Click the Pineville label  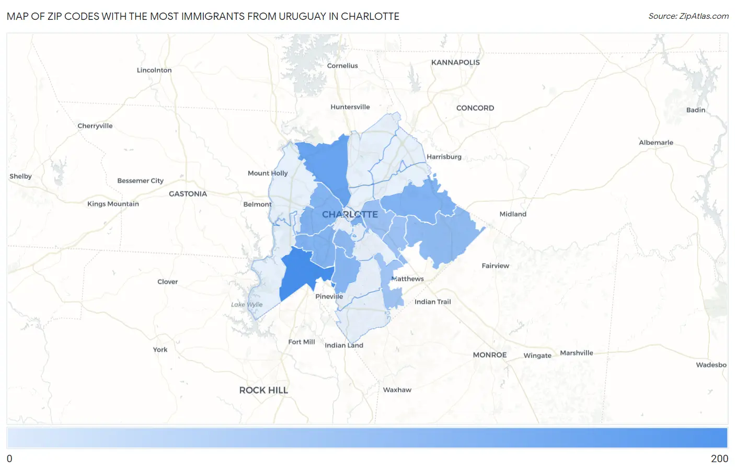tap(329, 296)
